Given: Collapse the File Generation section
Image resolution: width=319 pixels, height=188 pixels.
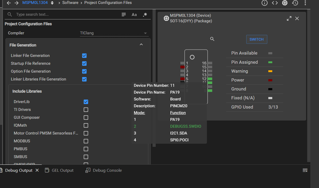Looking at the screenshot, I should 141,45.
